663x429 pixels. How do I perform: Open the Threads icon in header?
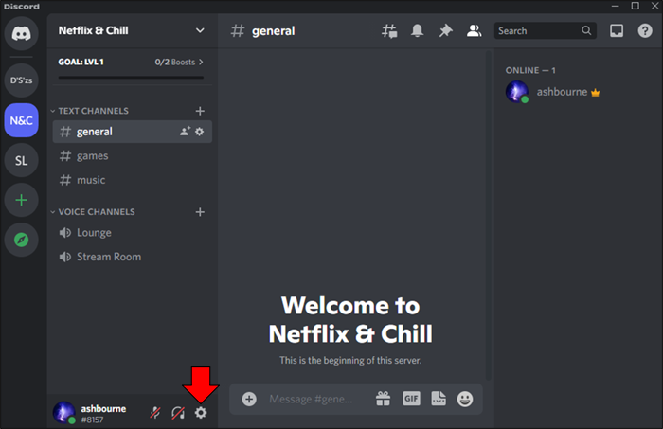click(389, 31)
